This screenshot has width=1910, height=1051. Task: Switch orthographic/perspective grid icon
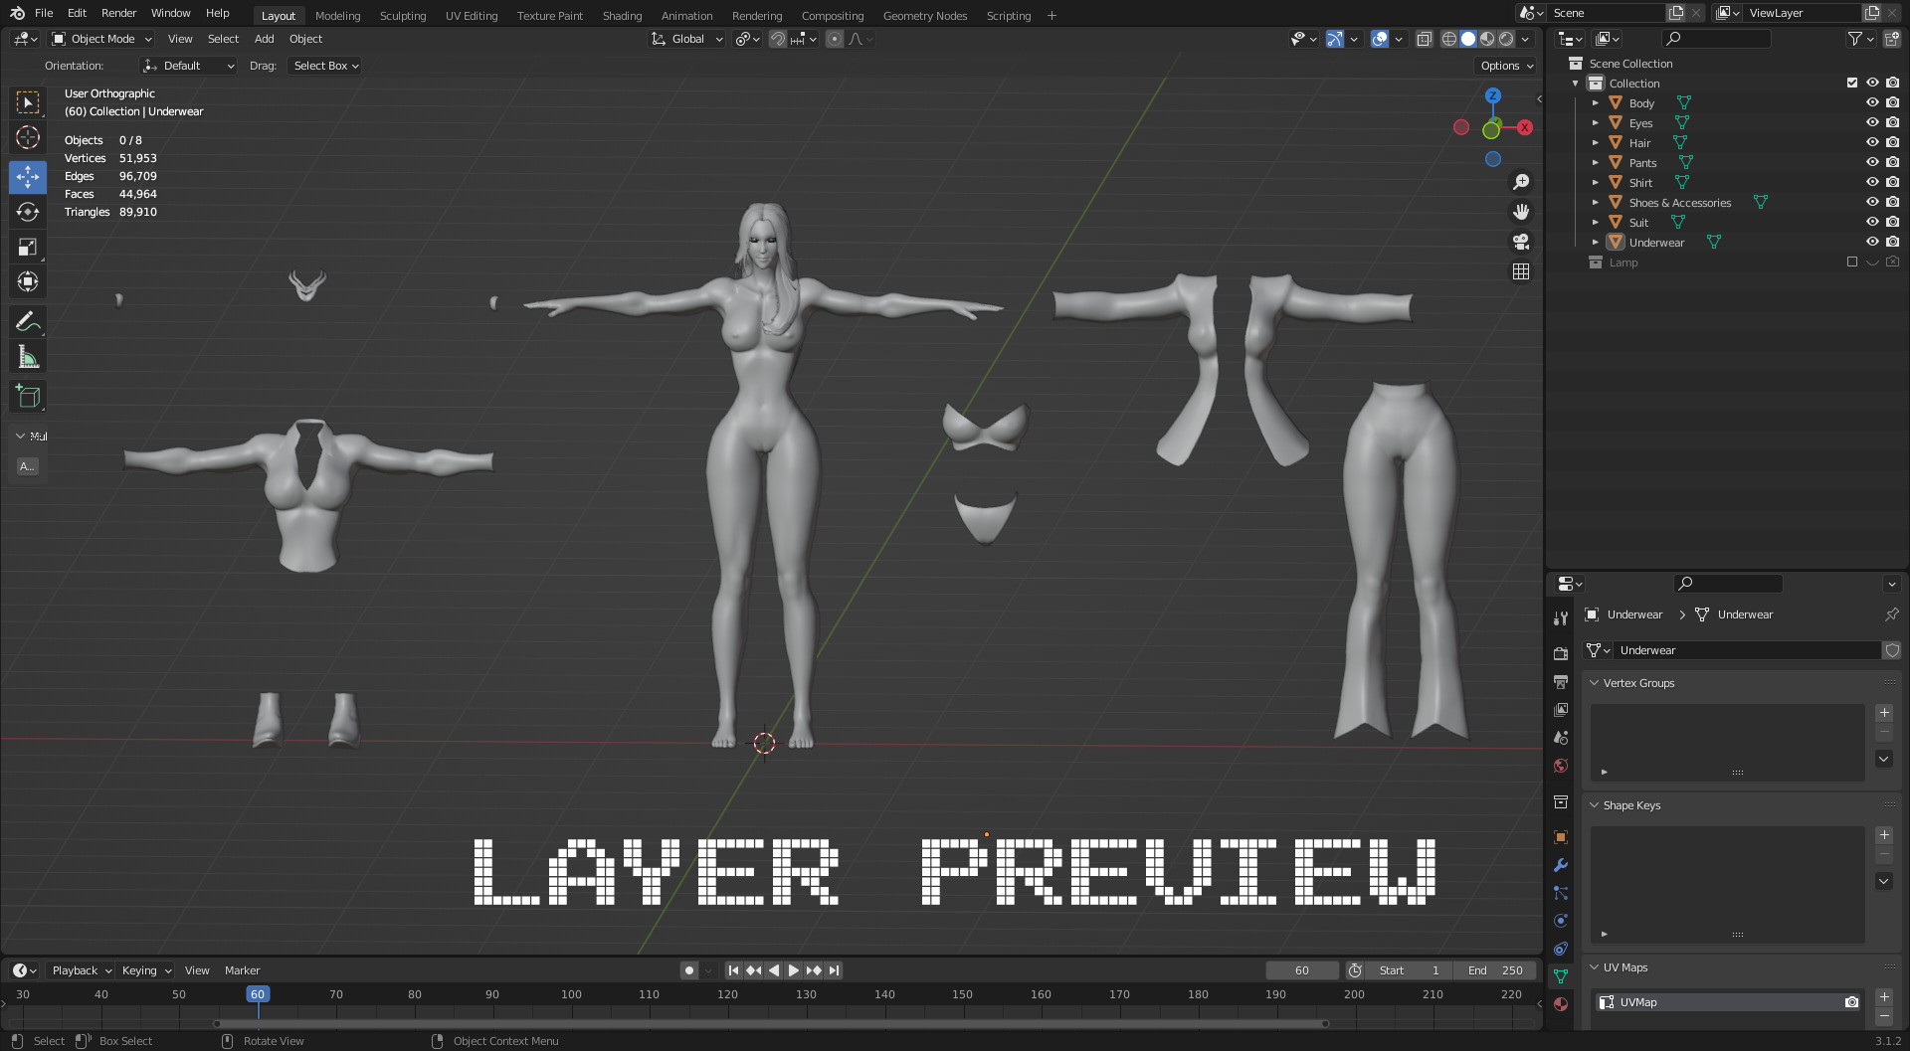pos(1521,271)
